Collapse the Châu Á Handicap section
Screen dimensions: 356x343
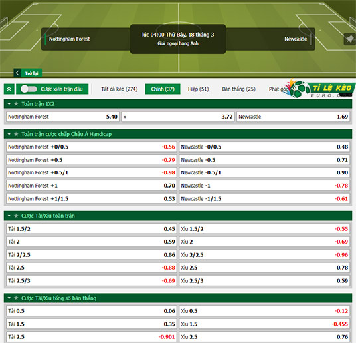[x=9, y=134]
